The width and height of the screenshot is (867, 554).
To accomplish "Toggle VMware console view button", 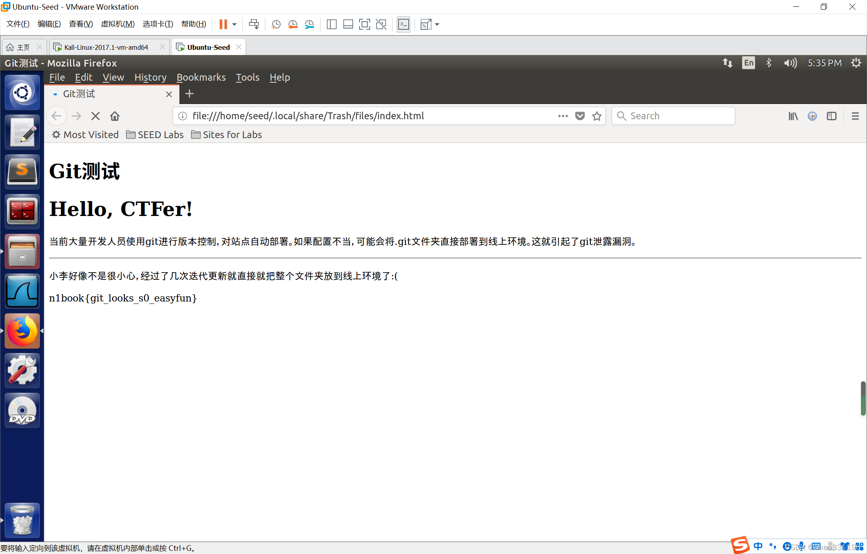I will tap(403, 24).
